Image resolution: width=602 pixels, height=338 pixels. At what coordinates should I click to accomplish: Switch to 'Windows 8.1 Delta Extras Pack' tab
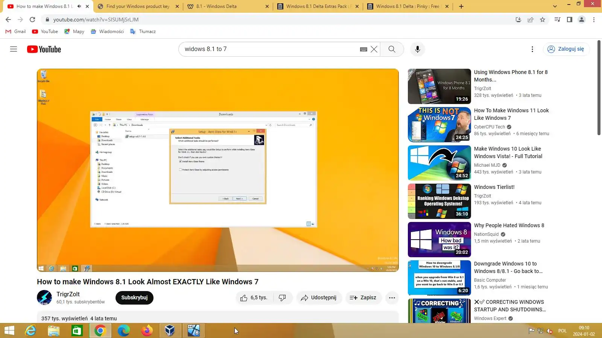318,6
